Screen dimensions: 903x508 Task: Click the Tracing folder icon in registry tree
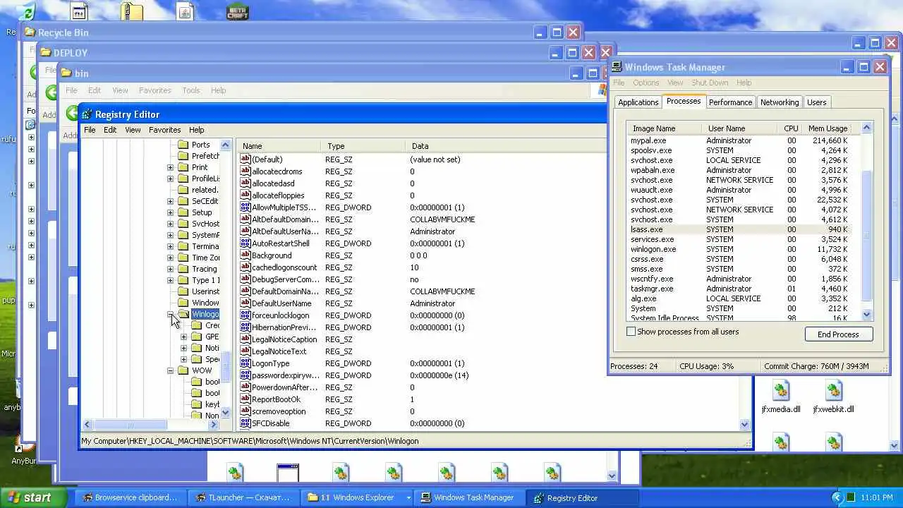(183, 269)
